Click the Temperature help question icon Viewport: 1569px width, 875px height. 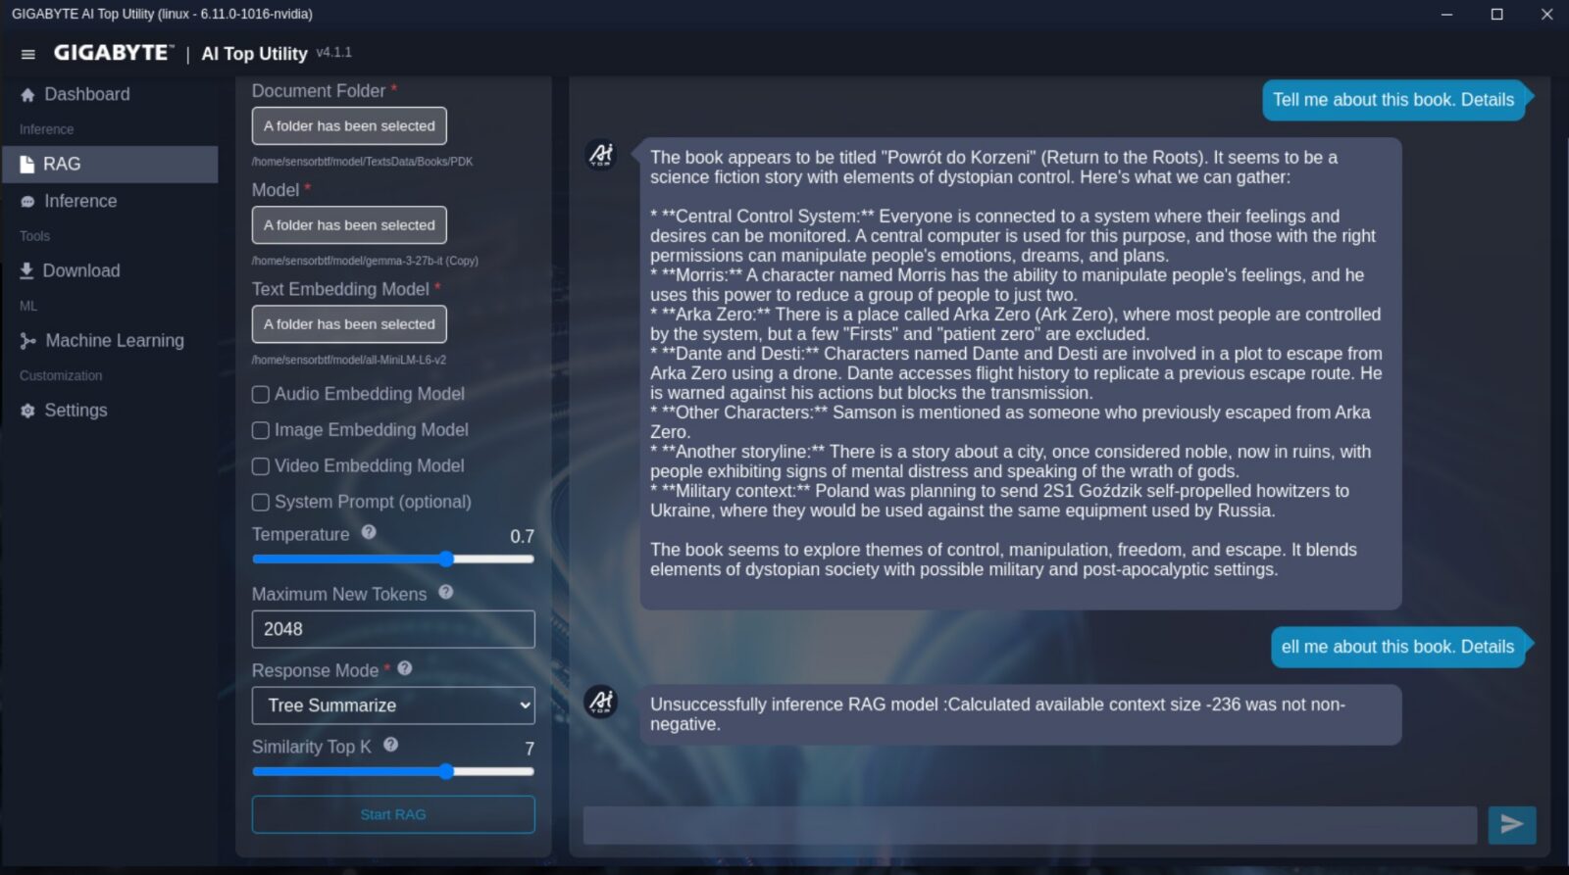click(x=369, y=532)
